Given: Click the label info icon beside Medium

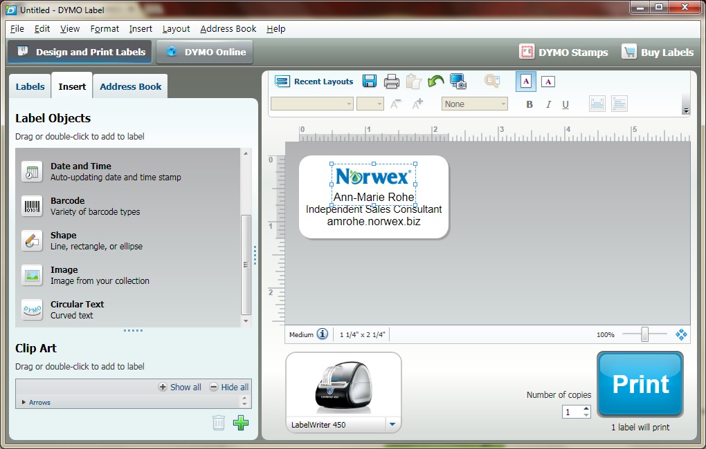Looking at the screenshot, I should tap(323, 334).
